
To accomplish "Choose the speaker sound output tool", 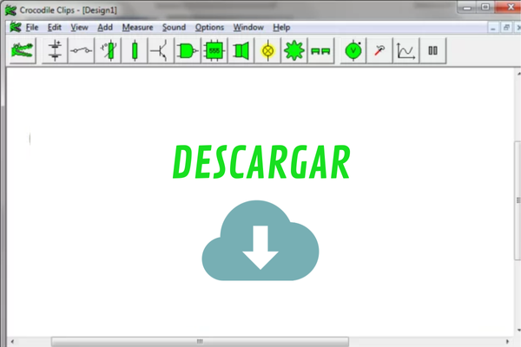I will 241,50.
